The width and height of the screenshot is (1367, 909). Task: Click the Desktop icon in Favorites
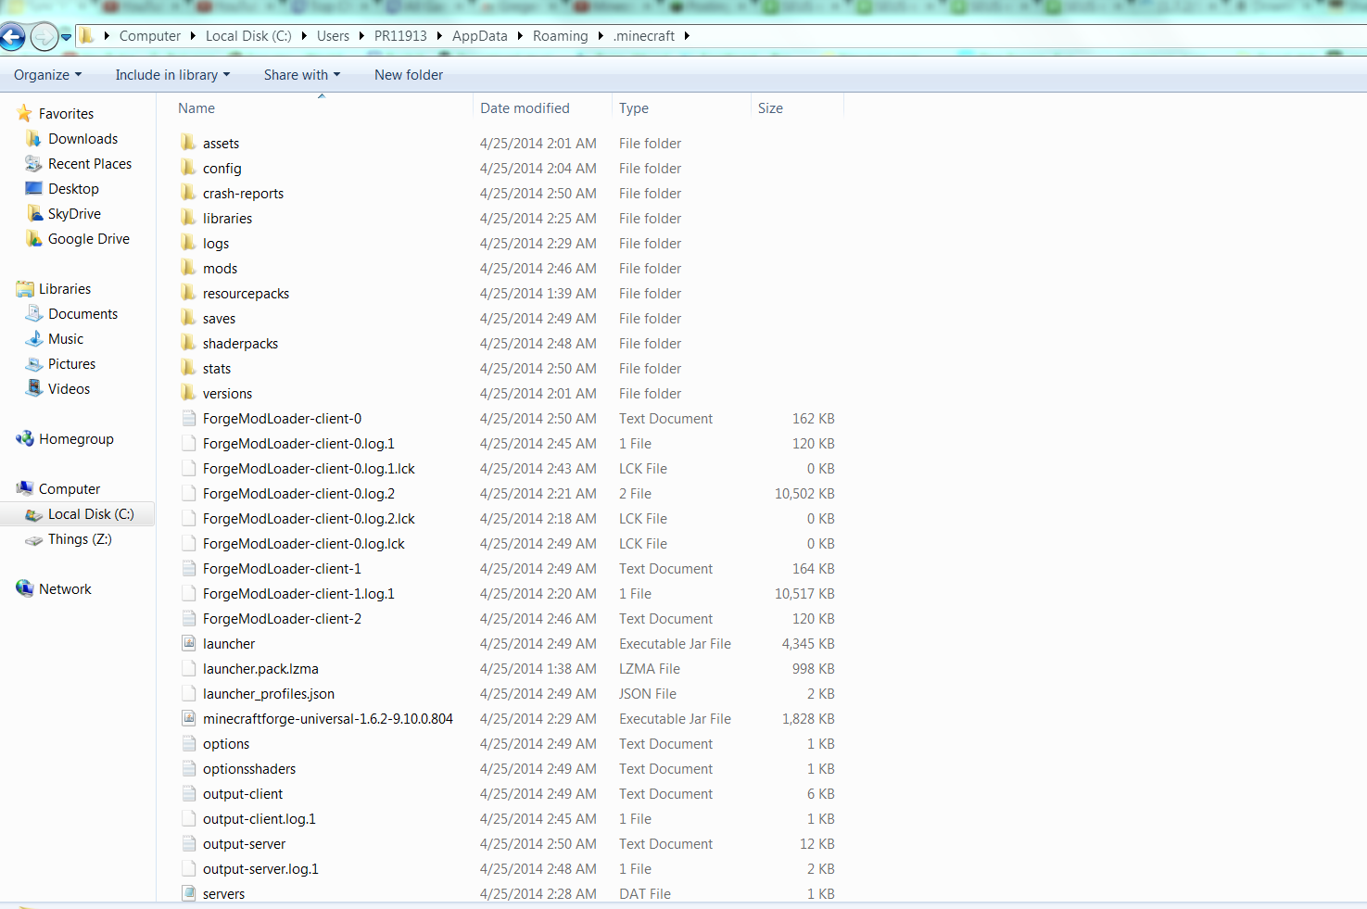34,189
